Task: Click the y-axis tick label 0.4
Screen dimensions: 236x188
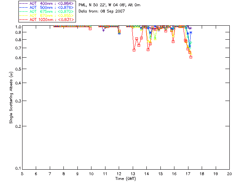Action: pos(18,83)
